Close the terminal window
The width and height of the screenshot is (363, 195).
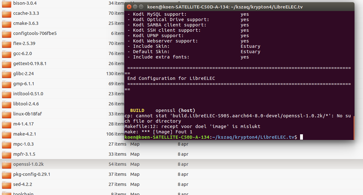click(x=129, y=7)
